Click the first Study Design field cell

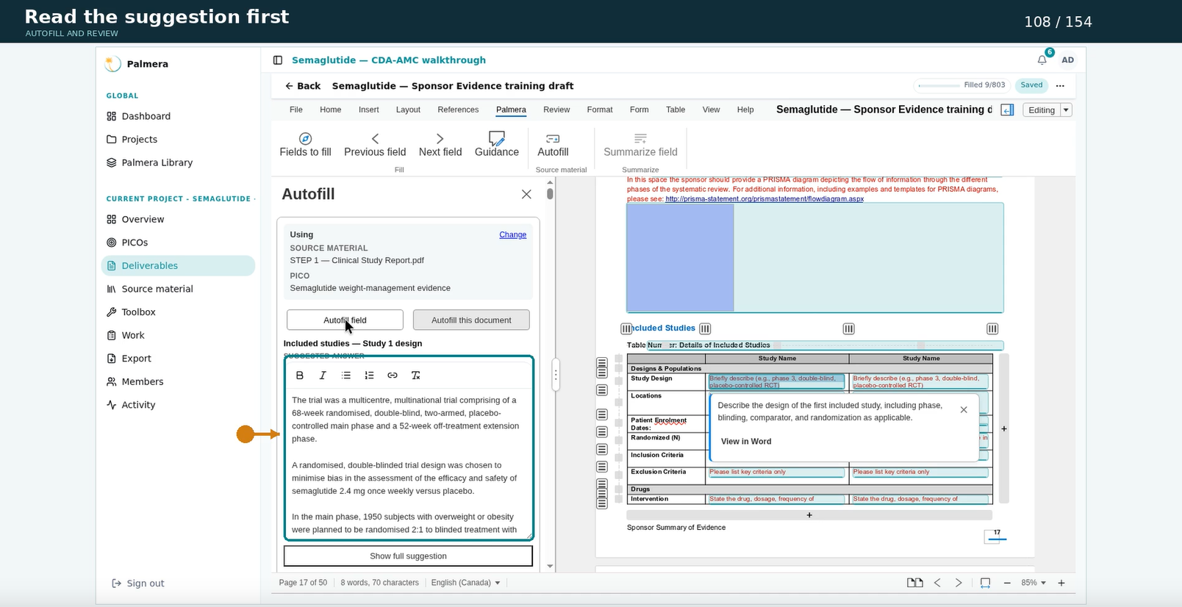point(776,382)
